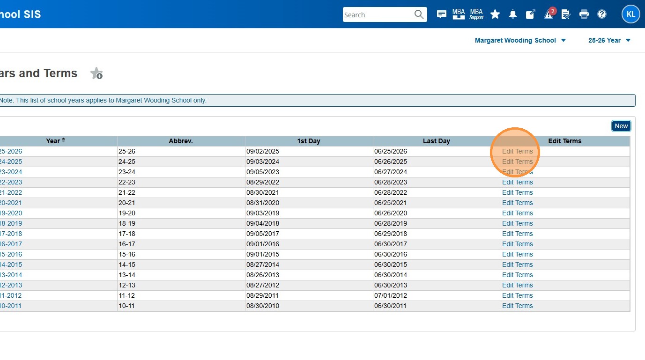Open the help question mark

coord(602,15)
